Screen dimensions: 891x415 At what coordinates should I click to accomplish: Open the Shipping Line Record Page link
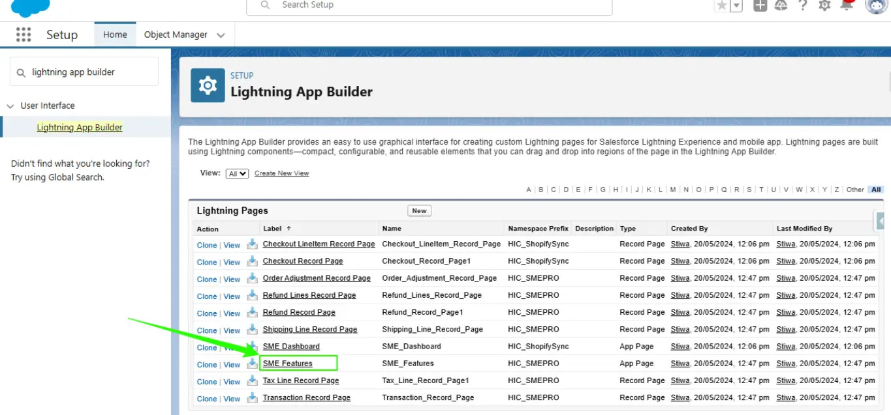click(310, 330)
